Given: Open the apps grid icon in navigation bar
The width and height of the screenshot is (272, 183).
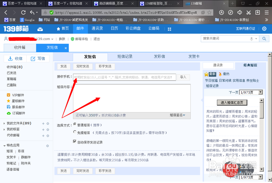Looking at the screenshot, I should [x=169, y=29].
